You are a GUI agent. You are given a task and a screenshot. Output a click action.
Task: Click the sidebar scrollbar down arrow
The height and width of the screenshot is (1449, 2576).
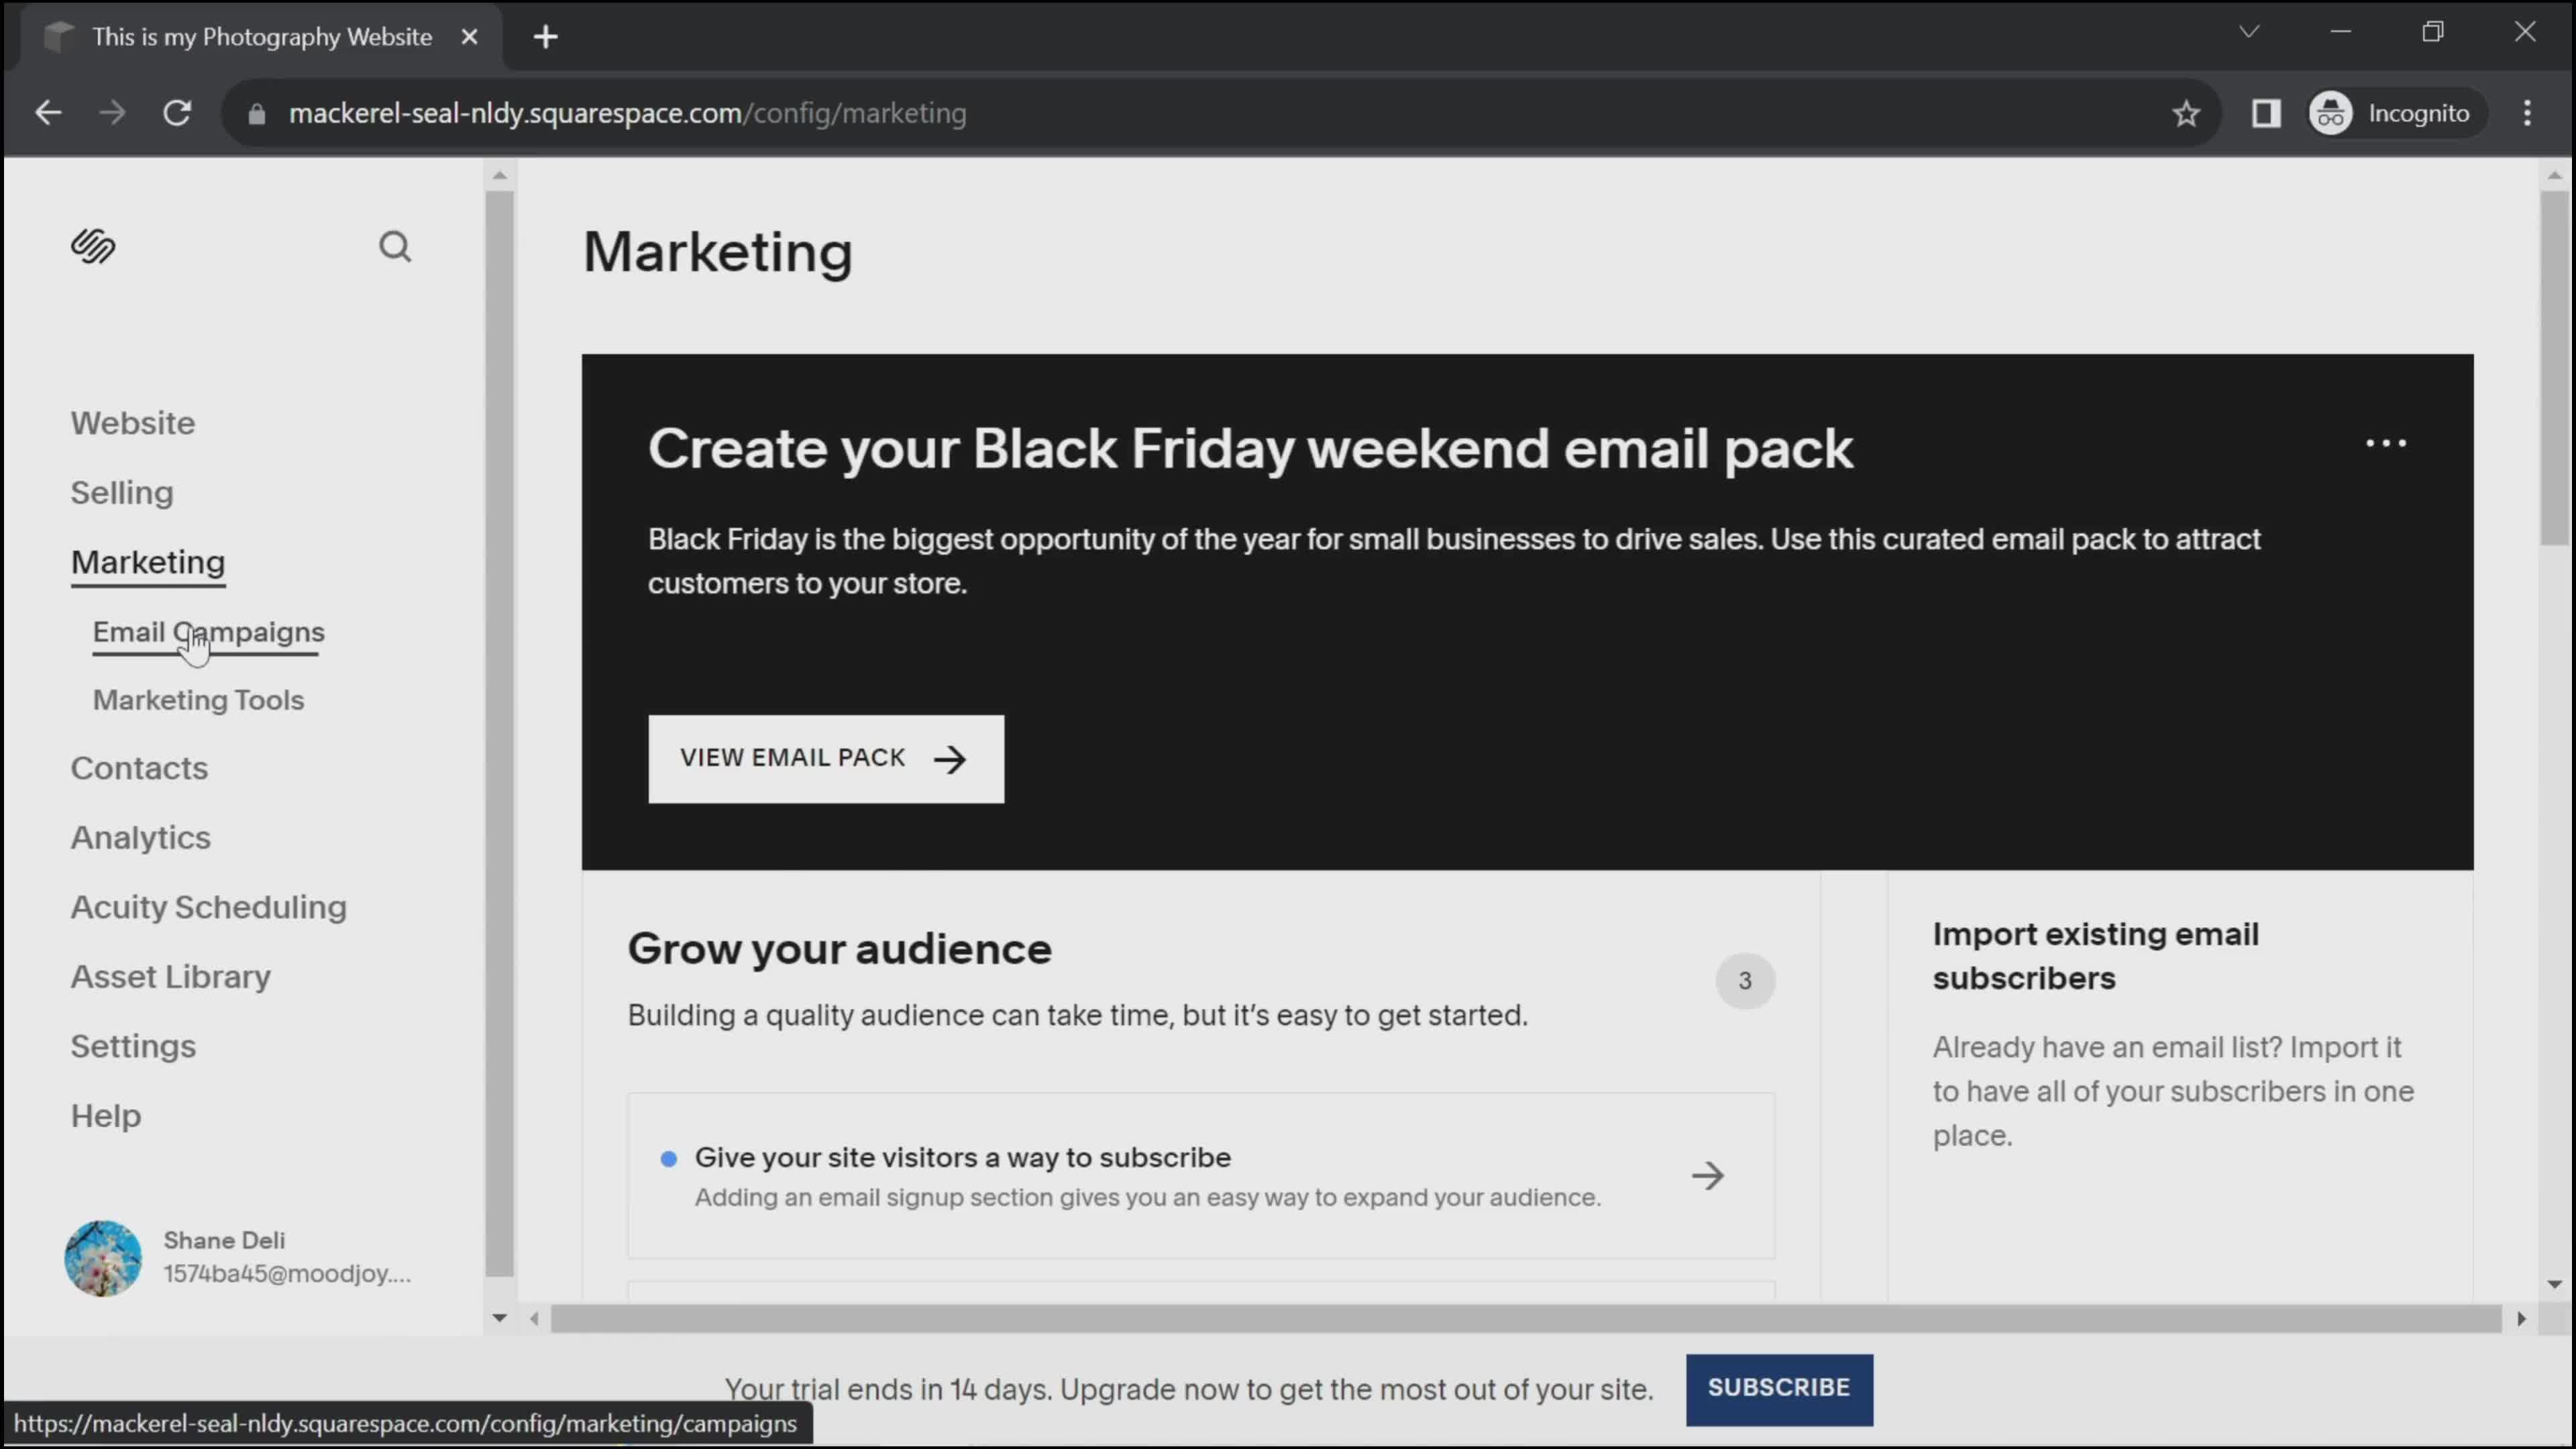click(x=499, y=1318)
